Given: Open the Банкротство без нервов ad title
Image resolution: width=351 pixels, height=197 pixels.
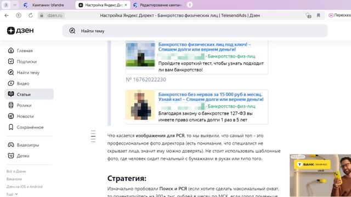Looking at the screenshot, I should tap(211, 97).
